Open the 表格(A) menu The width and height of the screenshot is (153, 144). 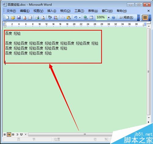93,11
